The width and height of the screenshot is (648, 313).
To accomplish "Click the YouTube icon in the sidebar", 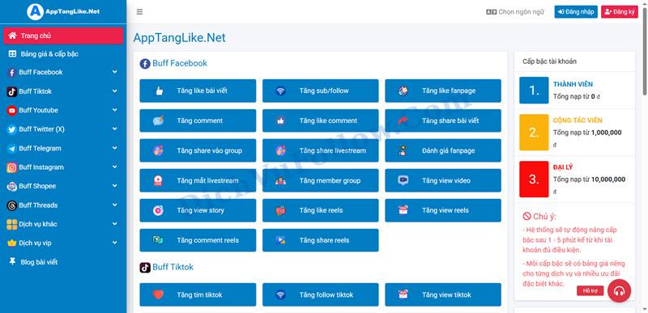I will click(x=12, y=111).
